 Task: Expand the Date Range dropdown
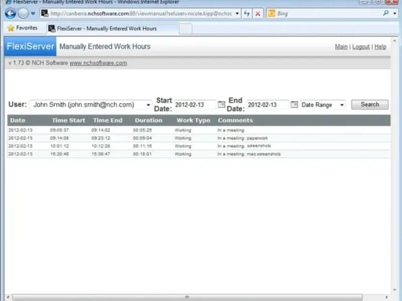click(x=323, y=105)
